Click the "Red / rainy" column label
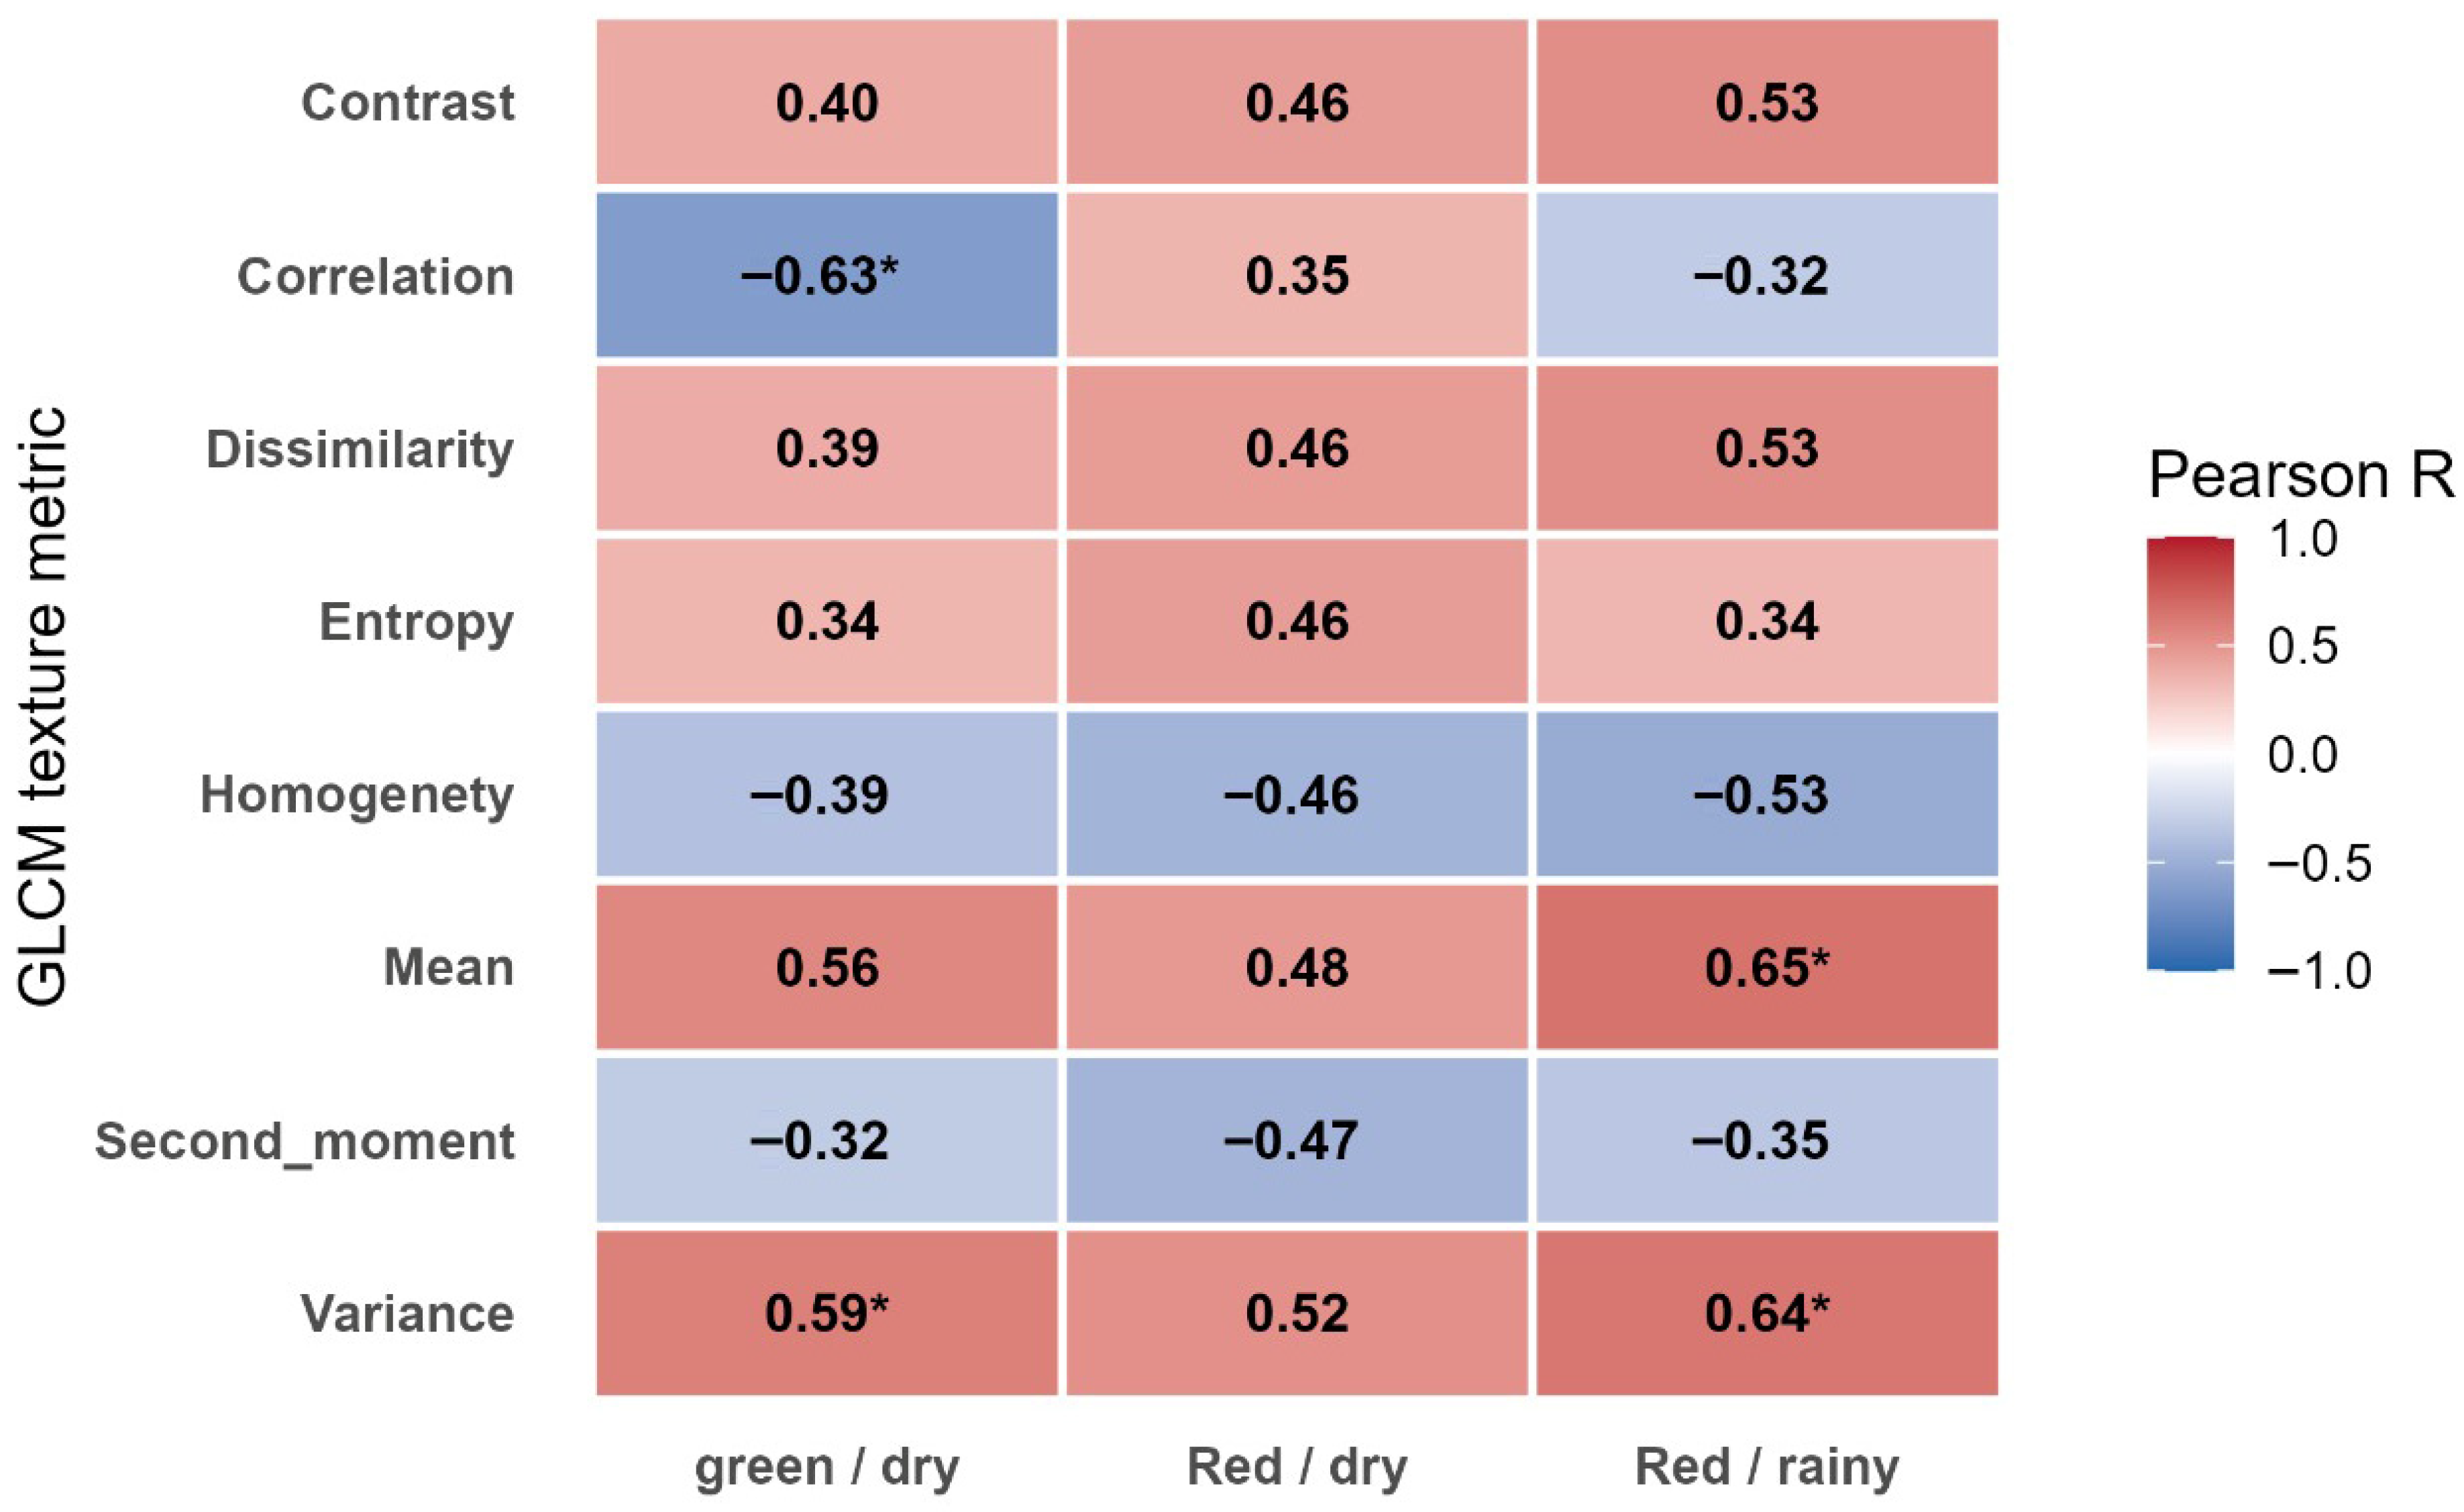 coord(1767,1467)
